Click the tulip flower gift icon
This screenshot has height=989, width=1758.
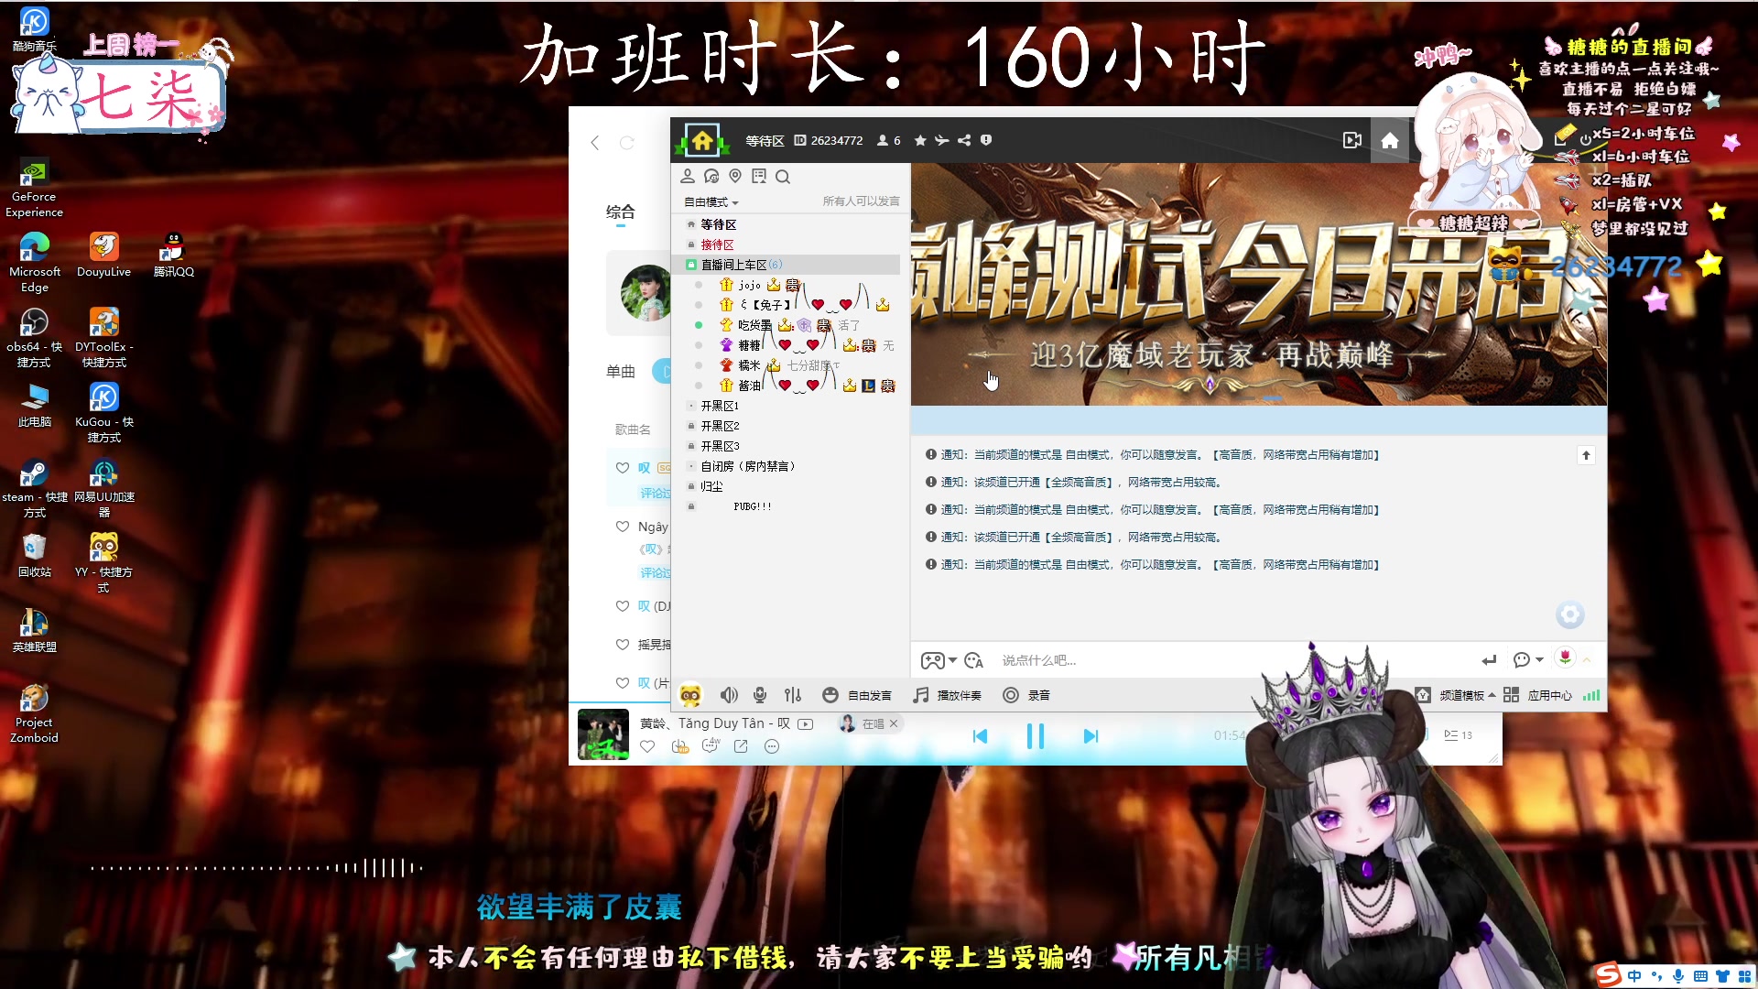point(1565,658)
